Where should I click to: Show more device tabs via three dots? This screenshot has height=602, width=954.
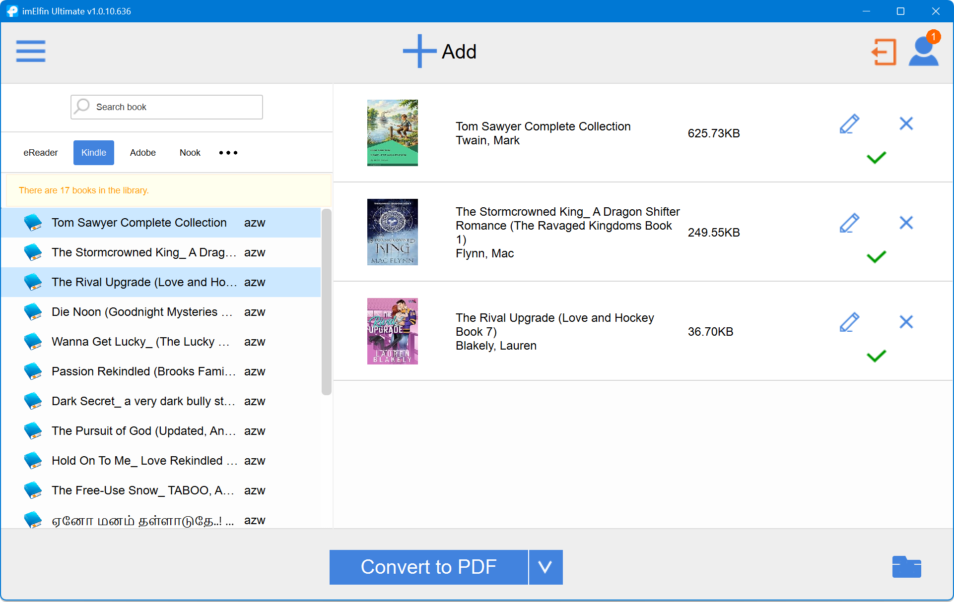228,153
